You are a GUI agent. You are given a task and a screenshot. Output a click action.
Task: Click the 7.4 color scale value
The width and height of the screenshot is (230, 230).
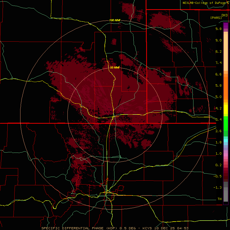coord(218,63)
